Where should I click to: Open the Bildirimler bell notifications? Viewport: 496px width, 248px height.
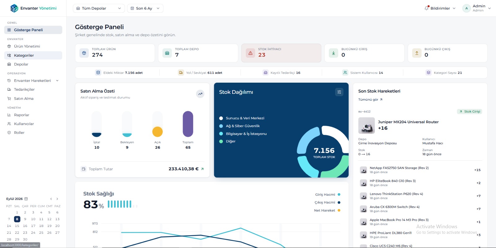click(427, 8)
